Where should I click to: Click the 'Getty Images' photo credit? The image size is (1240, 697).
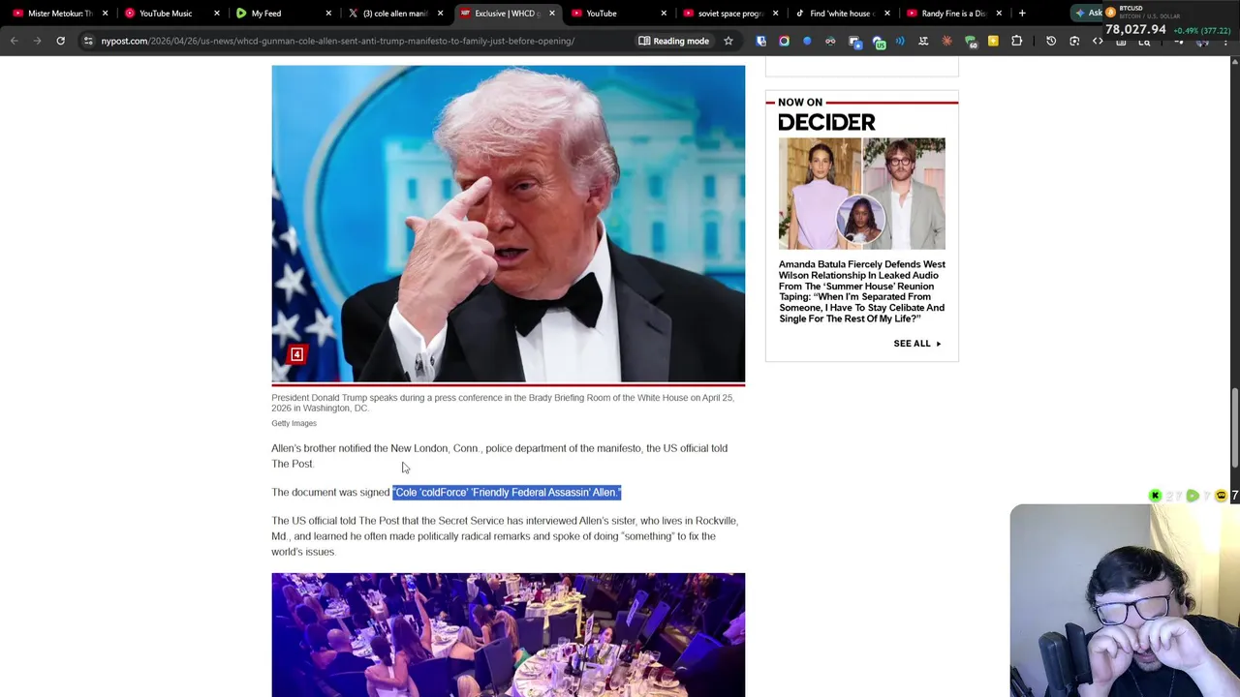point(294,423)
